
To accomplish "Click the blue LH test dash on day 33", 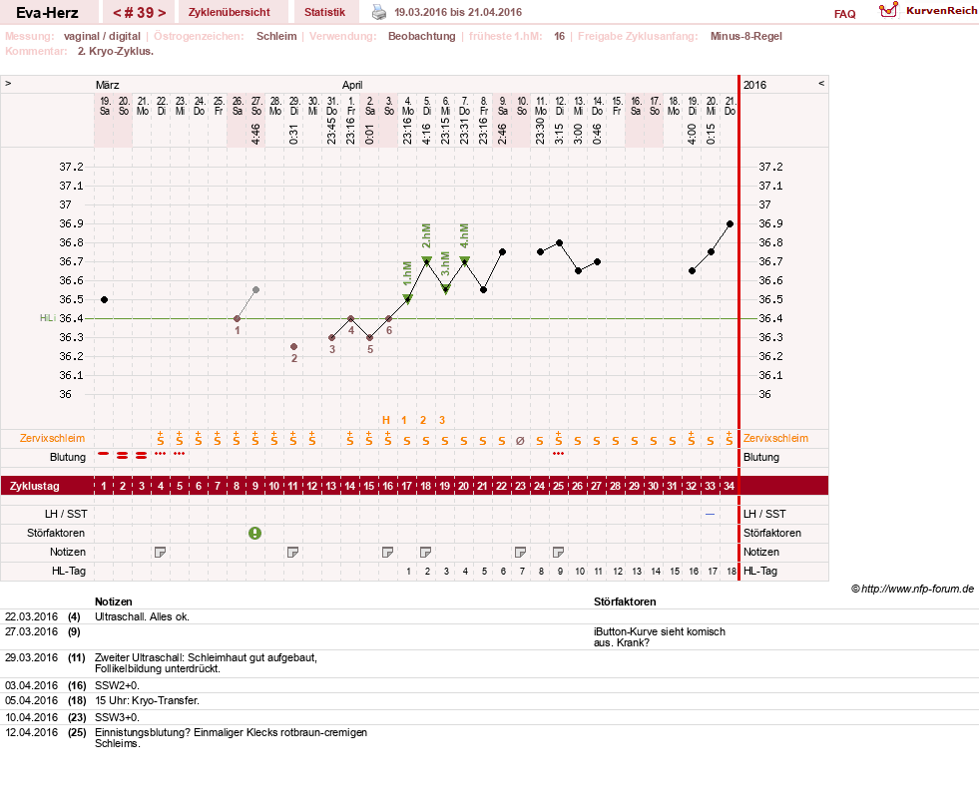I will click(710, 515).
